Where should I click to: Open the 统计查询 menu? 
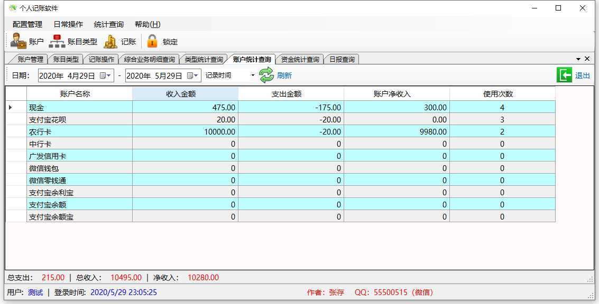[108, 24]
